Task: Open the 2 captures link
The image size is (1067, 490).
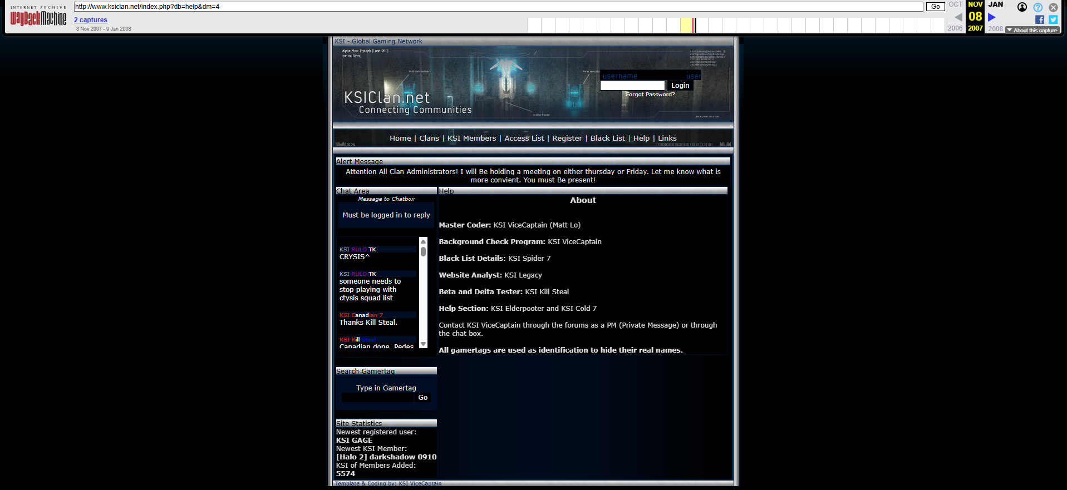Action: tap(90, 20)
